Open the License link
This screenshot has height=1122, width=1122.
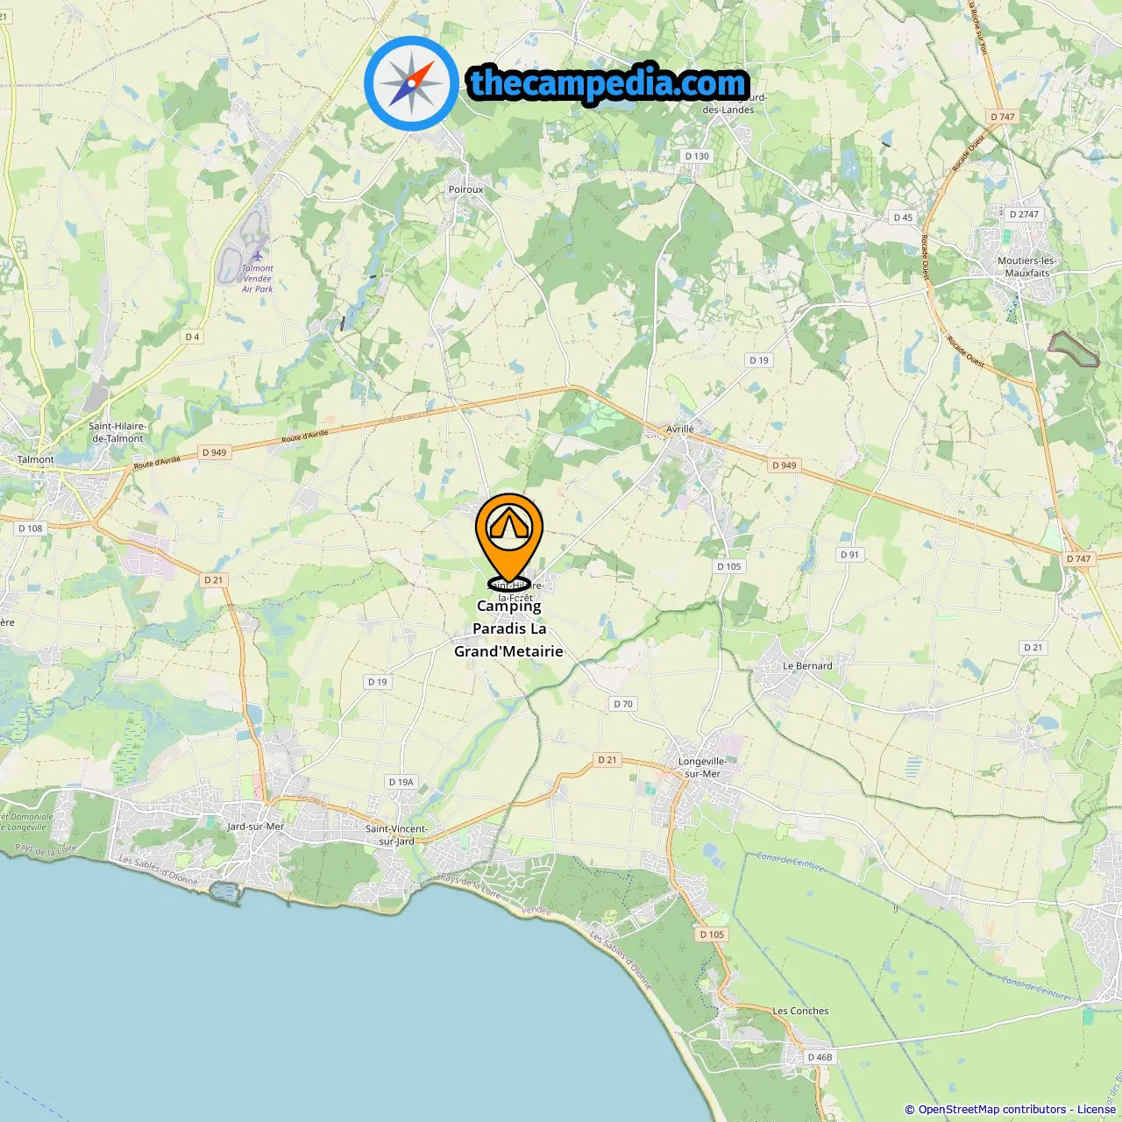[1097, 1110]
